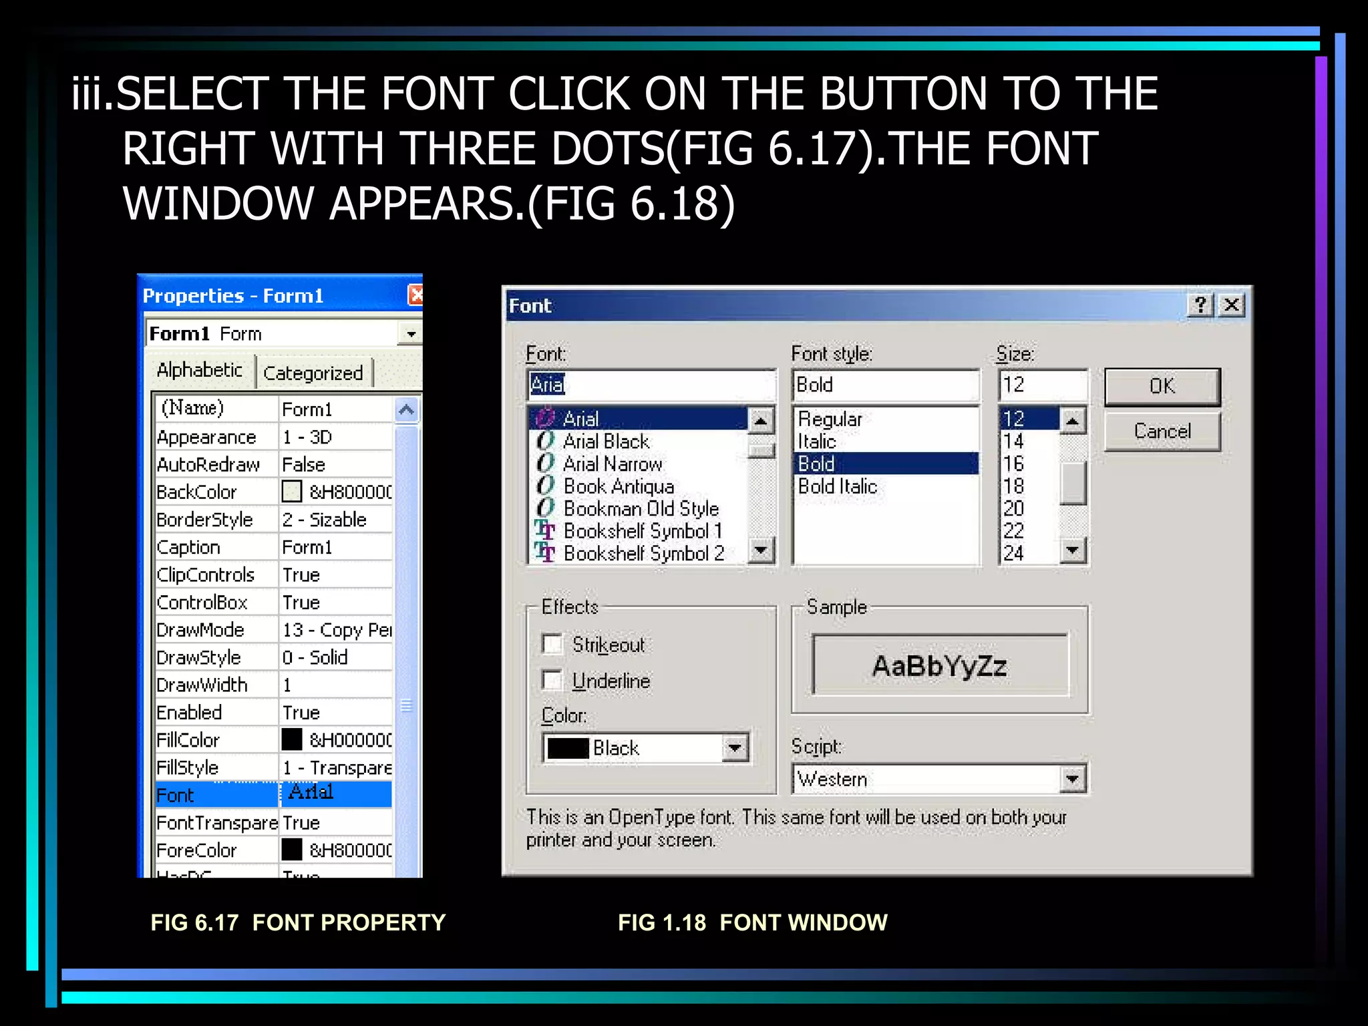Switch to the Categorized tab
This screenshot has height=1026, width=1368.
click(x=313, y=373)
